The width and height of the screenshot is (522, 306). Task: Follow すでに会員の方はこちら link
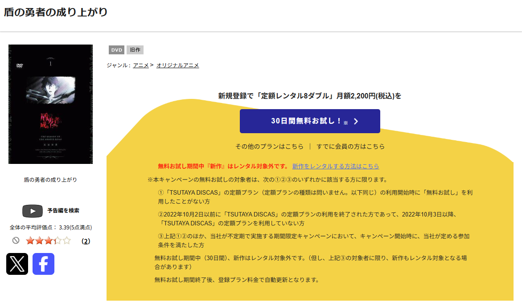350,147
